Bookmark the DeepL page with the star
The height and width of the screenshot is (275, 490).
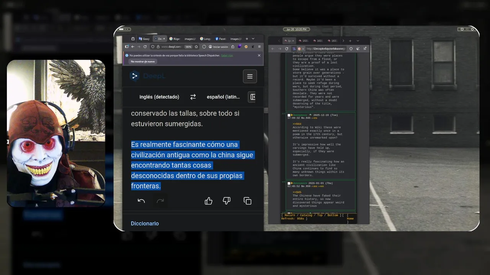point(196,47)
